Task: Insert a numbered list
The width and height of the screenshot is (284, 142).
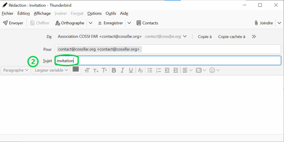Action: pyautogui.click(x=158, y=70)
